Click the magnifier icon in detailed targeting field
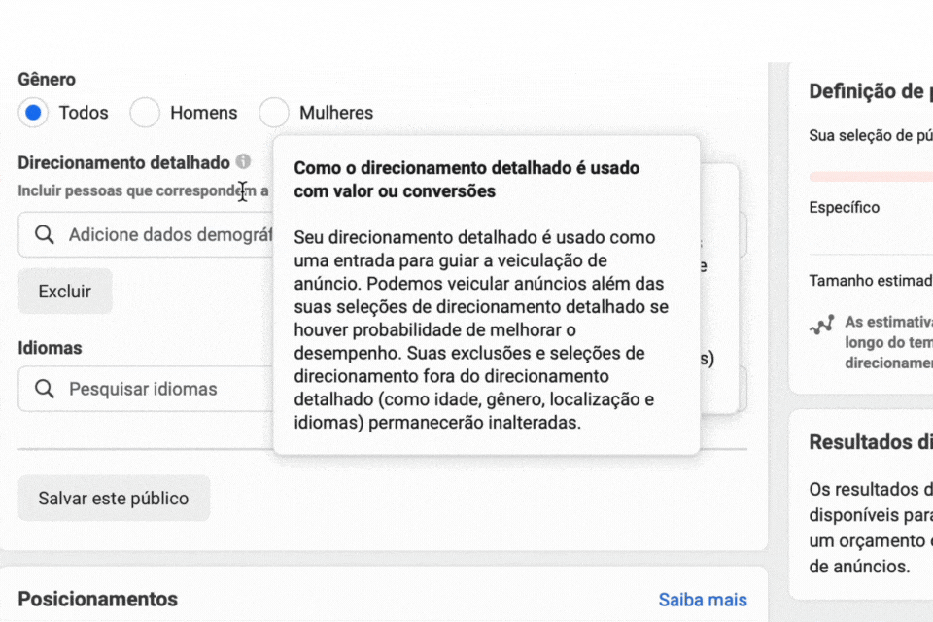This screenshot has width=933, height=622. tap(44, 235)
